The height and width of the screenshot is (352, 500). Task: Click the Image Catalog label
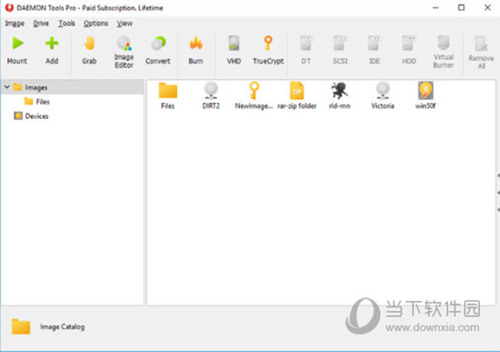[63, 327]
